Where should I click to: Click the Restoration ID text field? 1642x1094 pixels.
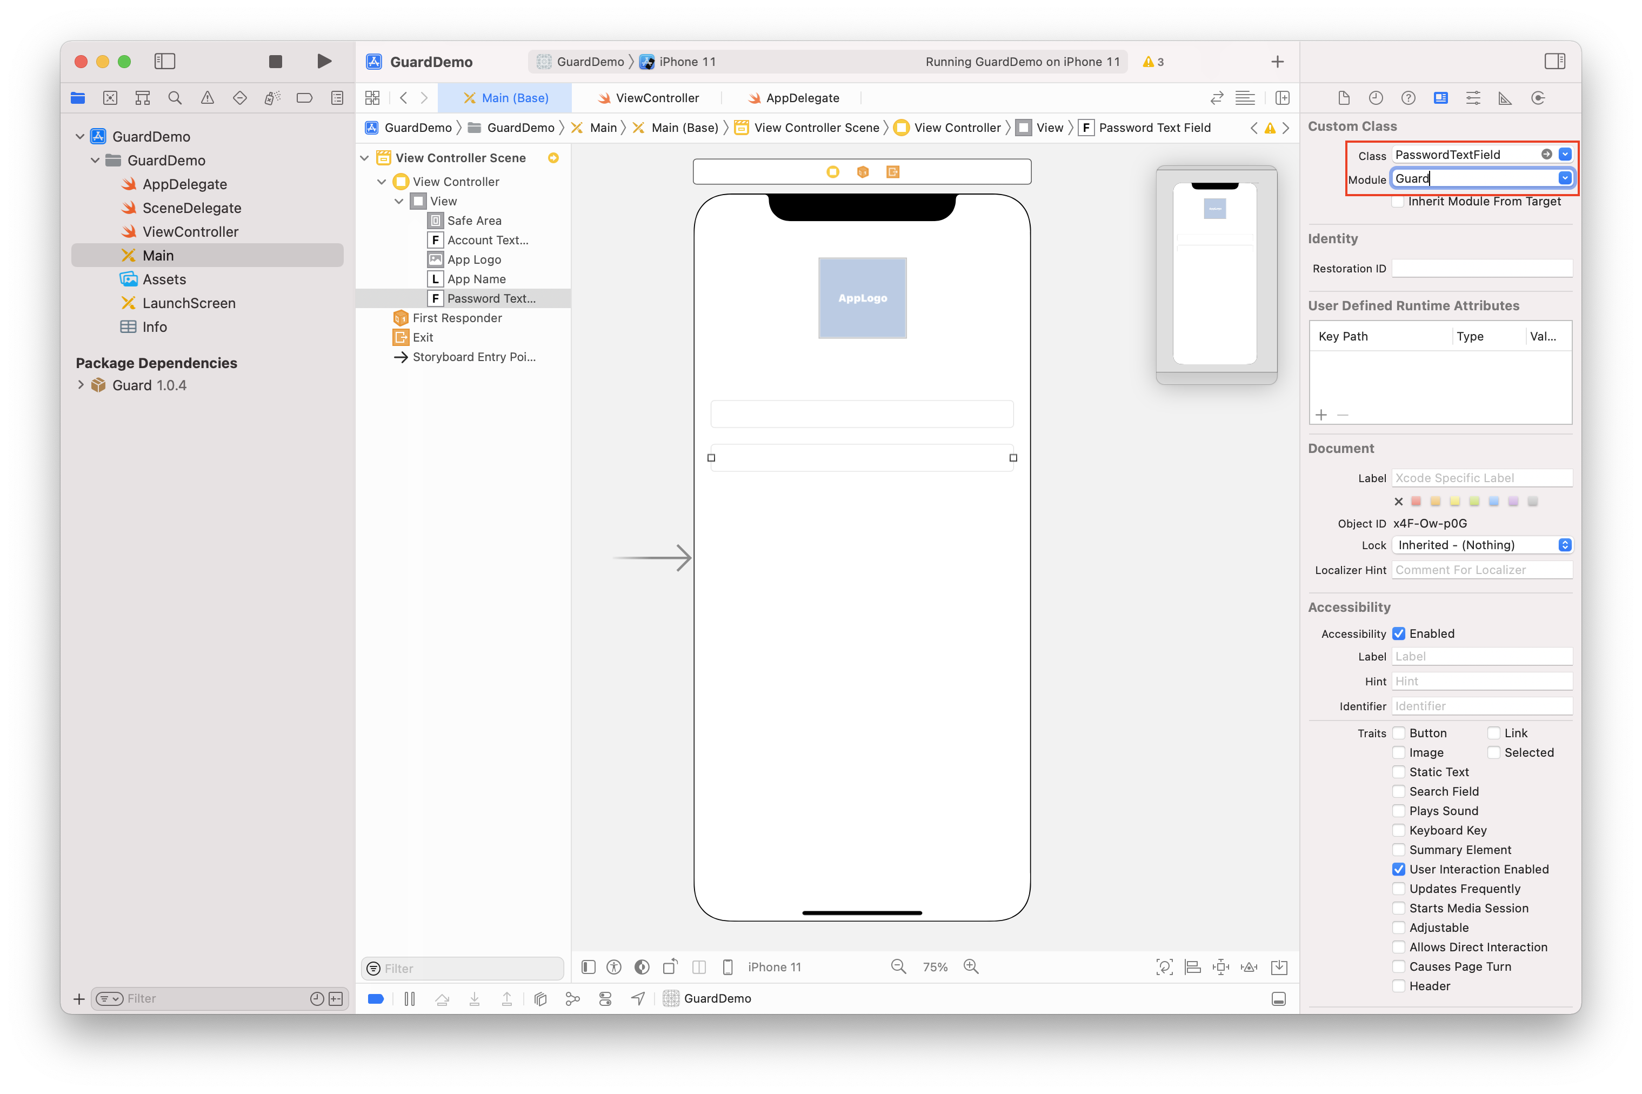[1481, 269]
